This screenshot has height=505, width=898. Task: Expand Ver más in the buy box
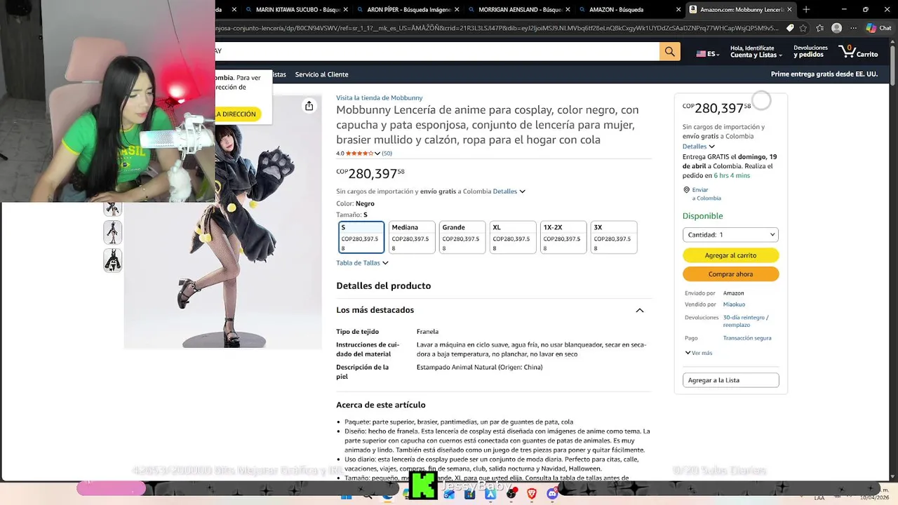[698, 353]
